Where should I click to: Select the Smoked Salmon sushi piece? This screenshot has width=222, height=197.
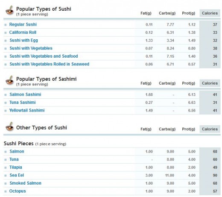pyautogui.click(x=26, y=183)
